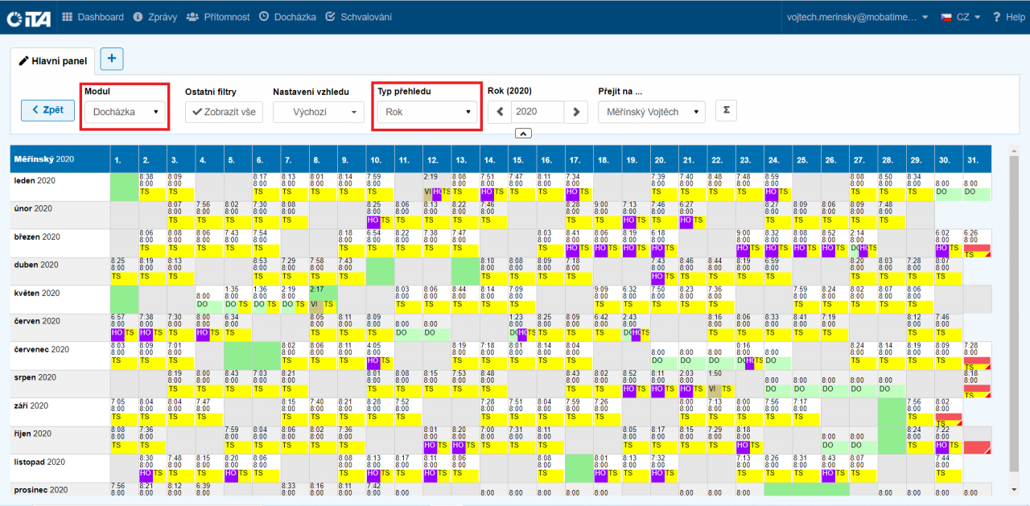1030x506 pixels.
Task: Advance to next year with right arrow
Action: coord(575,112)
